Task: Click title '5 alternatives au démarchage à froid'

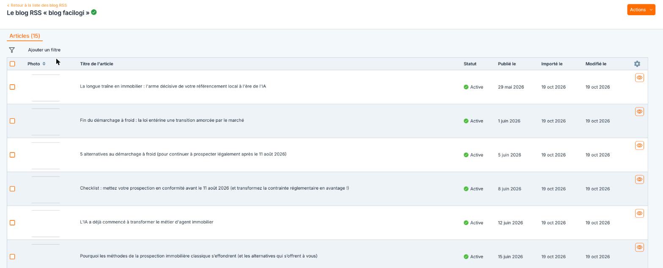Action: pyautogui.click(x=183, y=154)
